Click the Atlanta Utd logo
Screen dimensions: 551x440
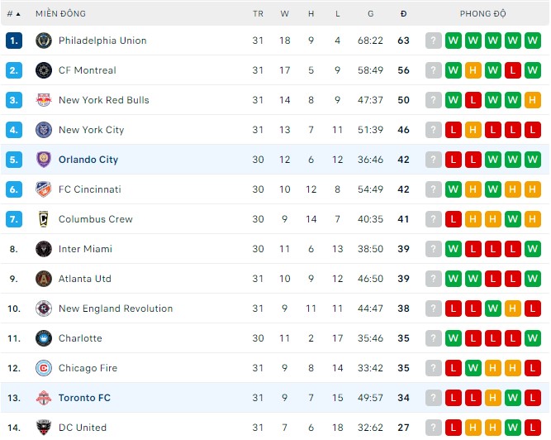(44, 279)
